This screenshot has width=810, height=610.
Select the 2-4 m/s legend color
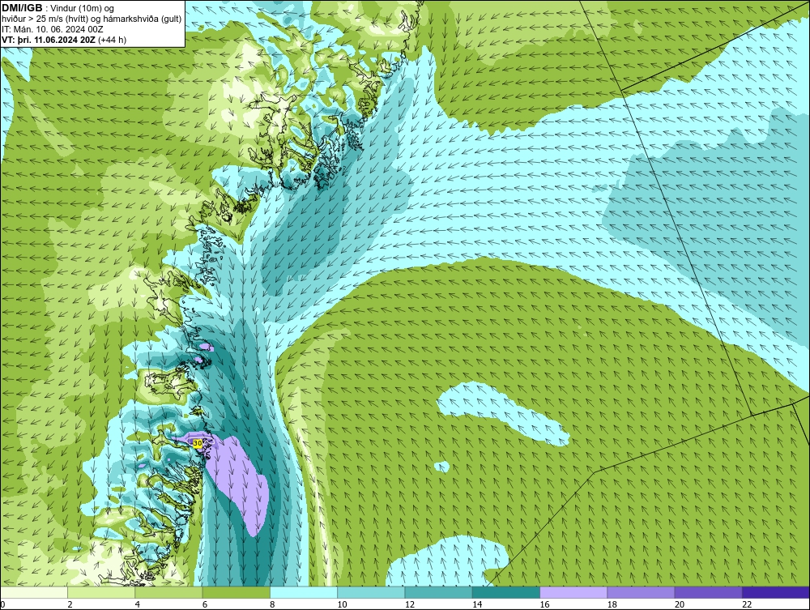point(101,592)
